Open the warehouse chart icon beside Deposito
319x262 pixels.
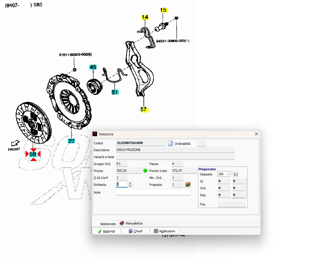point(236,174)
